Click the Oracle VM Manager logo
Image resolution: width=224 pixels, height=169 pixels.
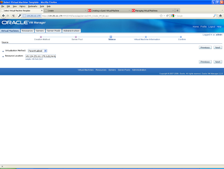[24, 23]
